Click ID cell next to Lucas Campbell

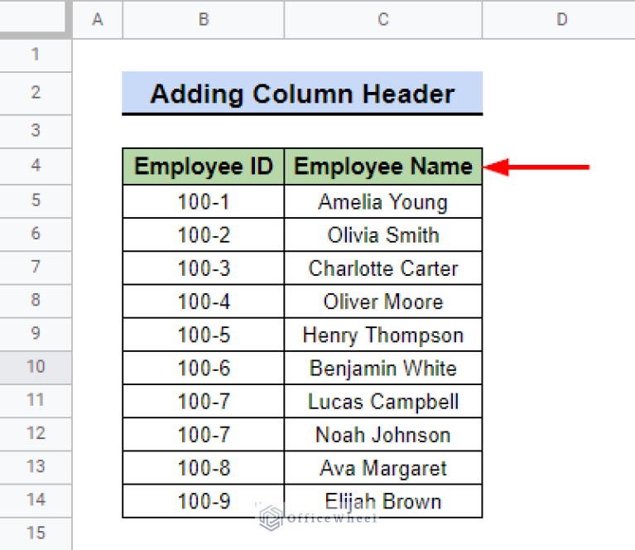(x=204, y=401)
